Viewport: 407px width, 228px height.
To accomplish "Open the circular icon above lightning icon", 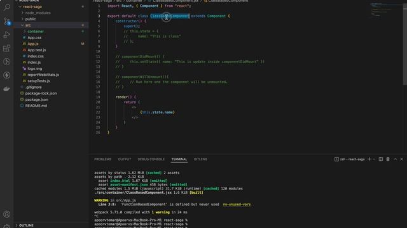I will (7, 61).
